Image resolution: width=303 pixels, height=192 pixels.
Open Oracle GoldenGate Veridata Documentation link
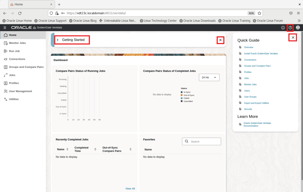(x=257, y=124)
